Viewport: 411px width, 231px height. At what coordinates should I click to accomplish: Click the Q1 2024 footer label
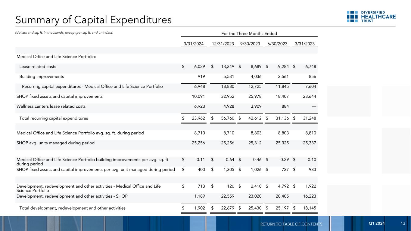376,224
